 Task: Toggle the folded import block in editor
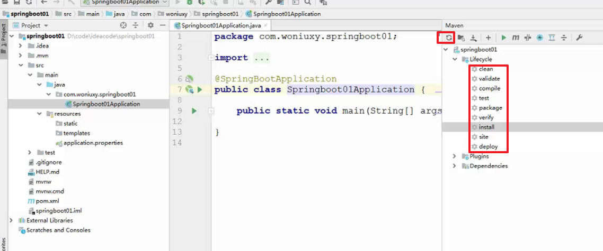point(211,58)
